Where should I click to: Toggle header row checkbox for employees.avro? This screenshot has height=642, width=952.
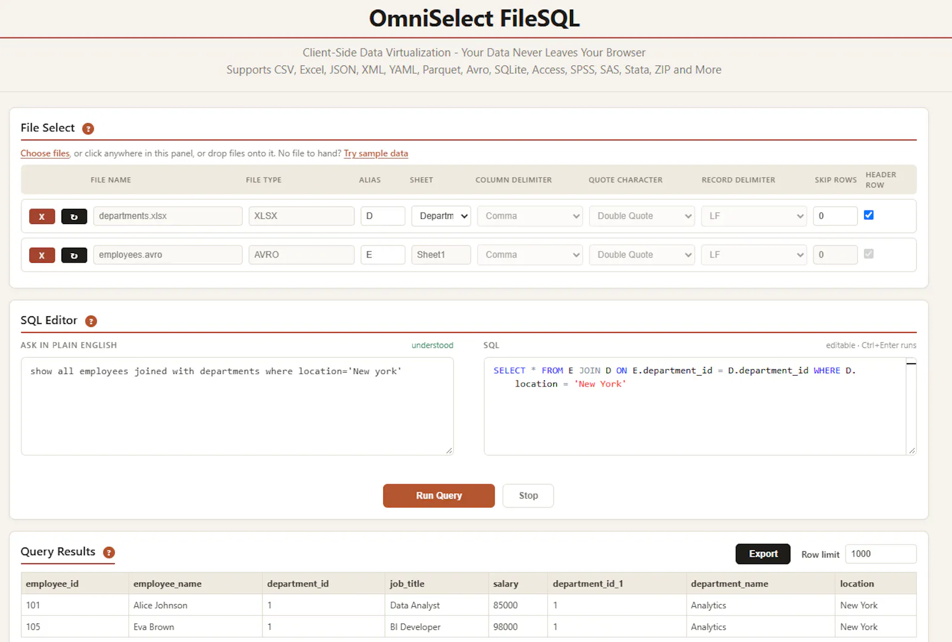tap(869, 254)
